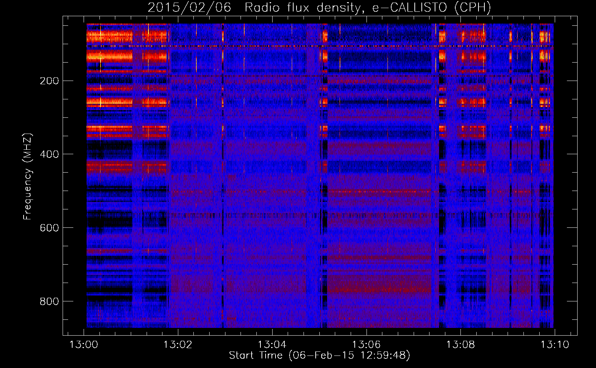Click the 13:10 time tick label

(x=555, y=345)
